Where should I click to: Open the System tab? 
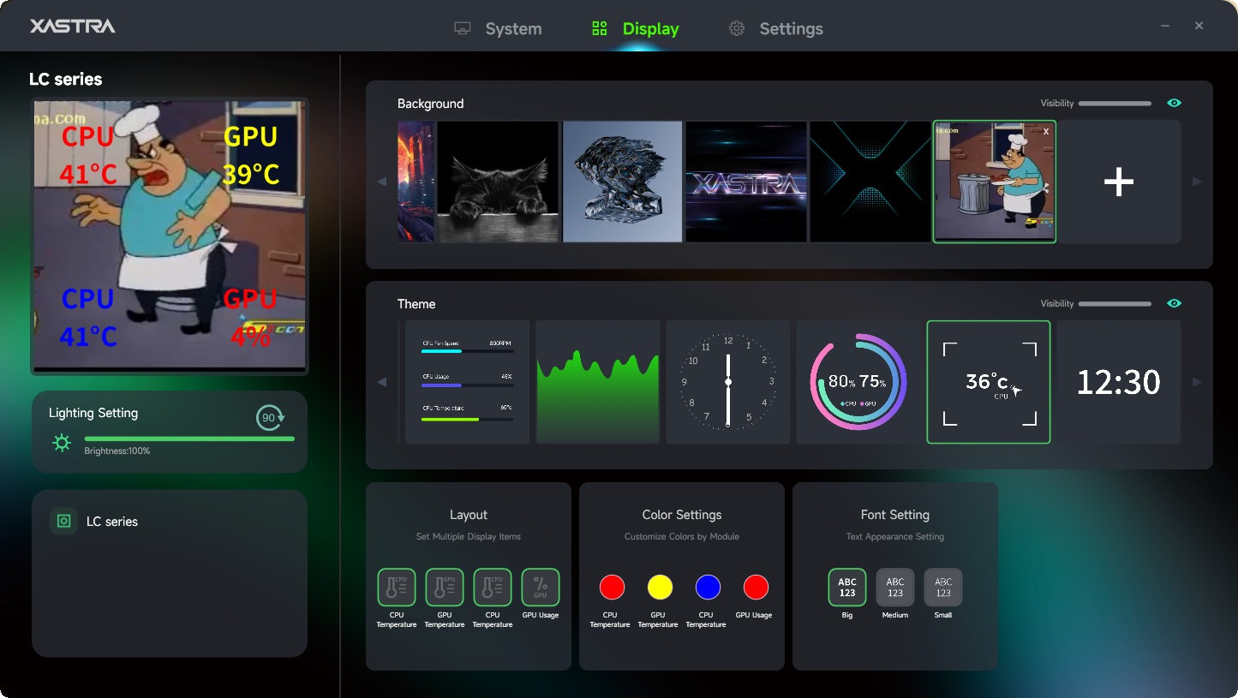(x=498, y=28)
